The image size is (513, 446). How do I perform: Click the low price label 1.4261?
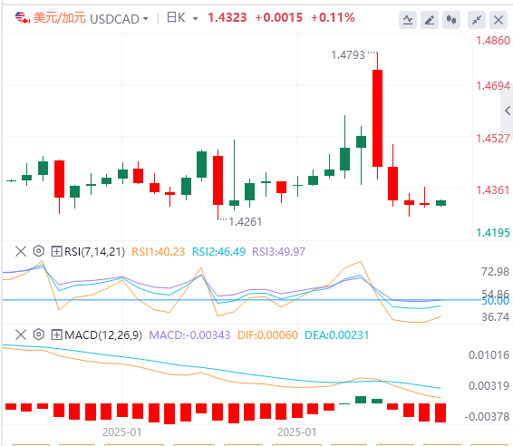pos(246,222)
